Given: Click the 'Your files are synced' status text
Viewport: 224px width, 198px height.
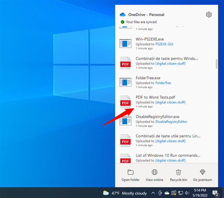Looking at the screenshot, I should click(141, 22).
